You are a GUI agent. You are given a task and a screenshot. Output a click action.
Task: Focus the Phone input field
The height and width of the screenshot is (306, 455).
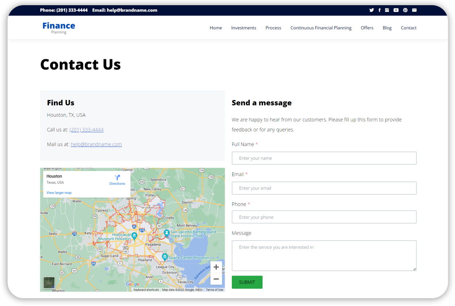(x=324, y=217)
